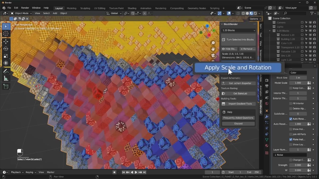Click the Discord button
The image size is (319, 179).
pos(238,123)
